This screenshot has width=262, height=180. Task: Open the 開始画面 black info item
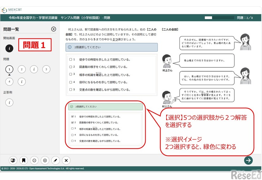coord(10,48)
